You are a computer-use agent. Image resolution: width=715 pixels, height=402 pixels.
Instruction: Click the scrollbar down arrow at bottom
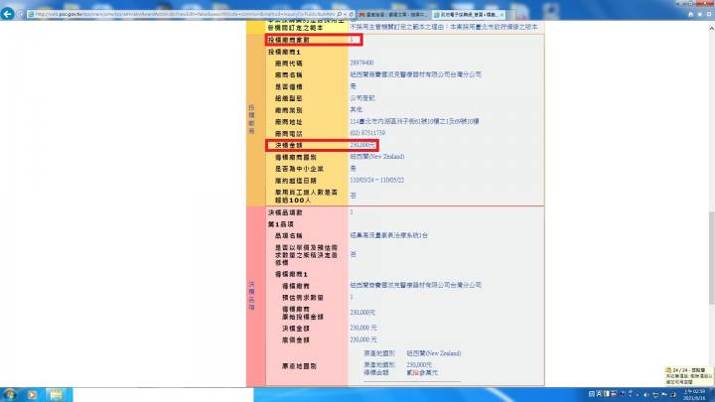point(710,382)
